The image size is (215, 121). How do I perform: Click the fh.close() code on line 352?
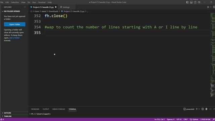[56, 16]
